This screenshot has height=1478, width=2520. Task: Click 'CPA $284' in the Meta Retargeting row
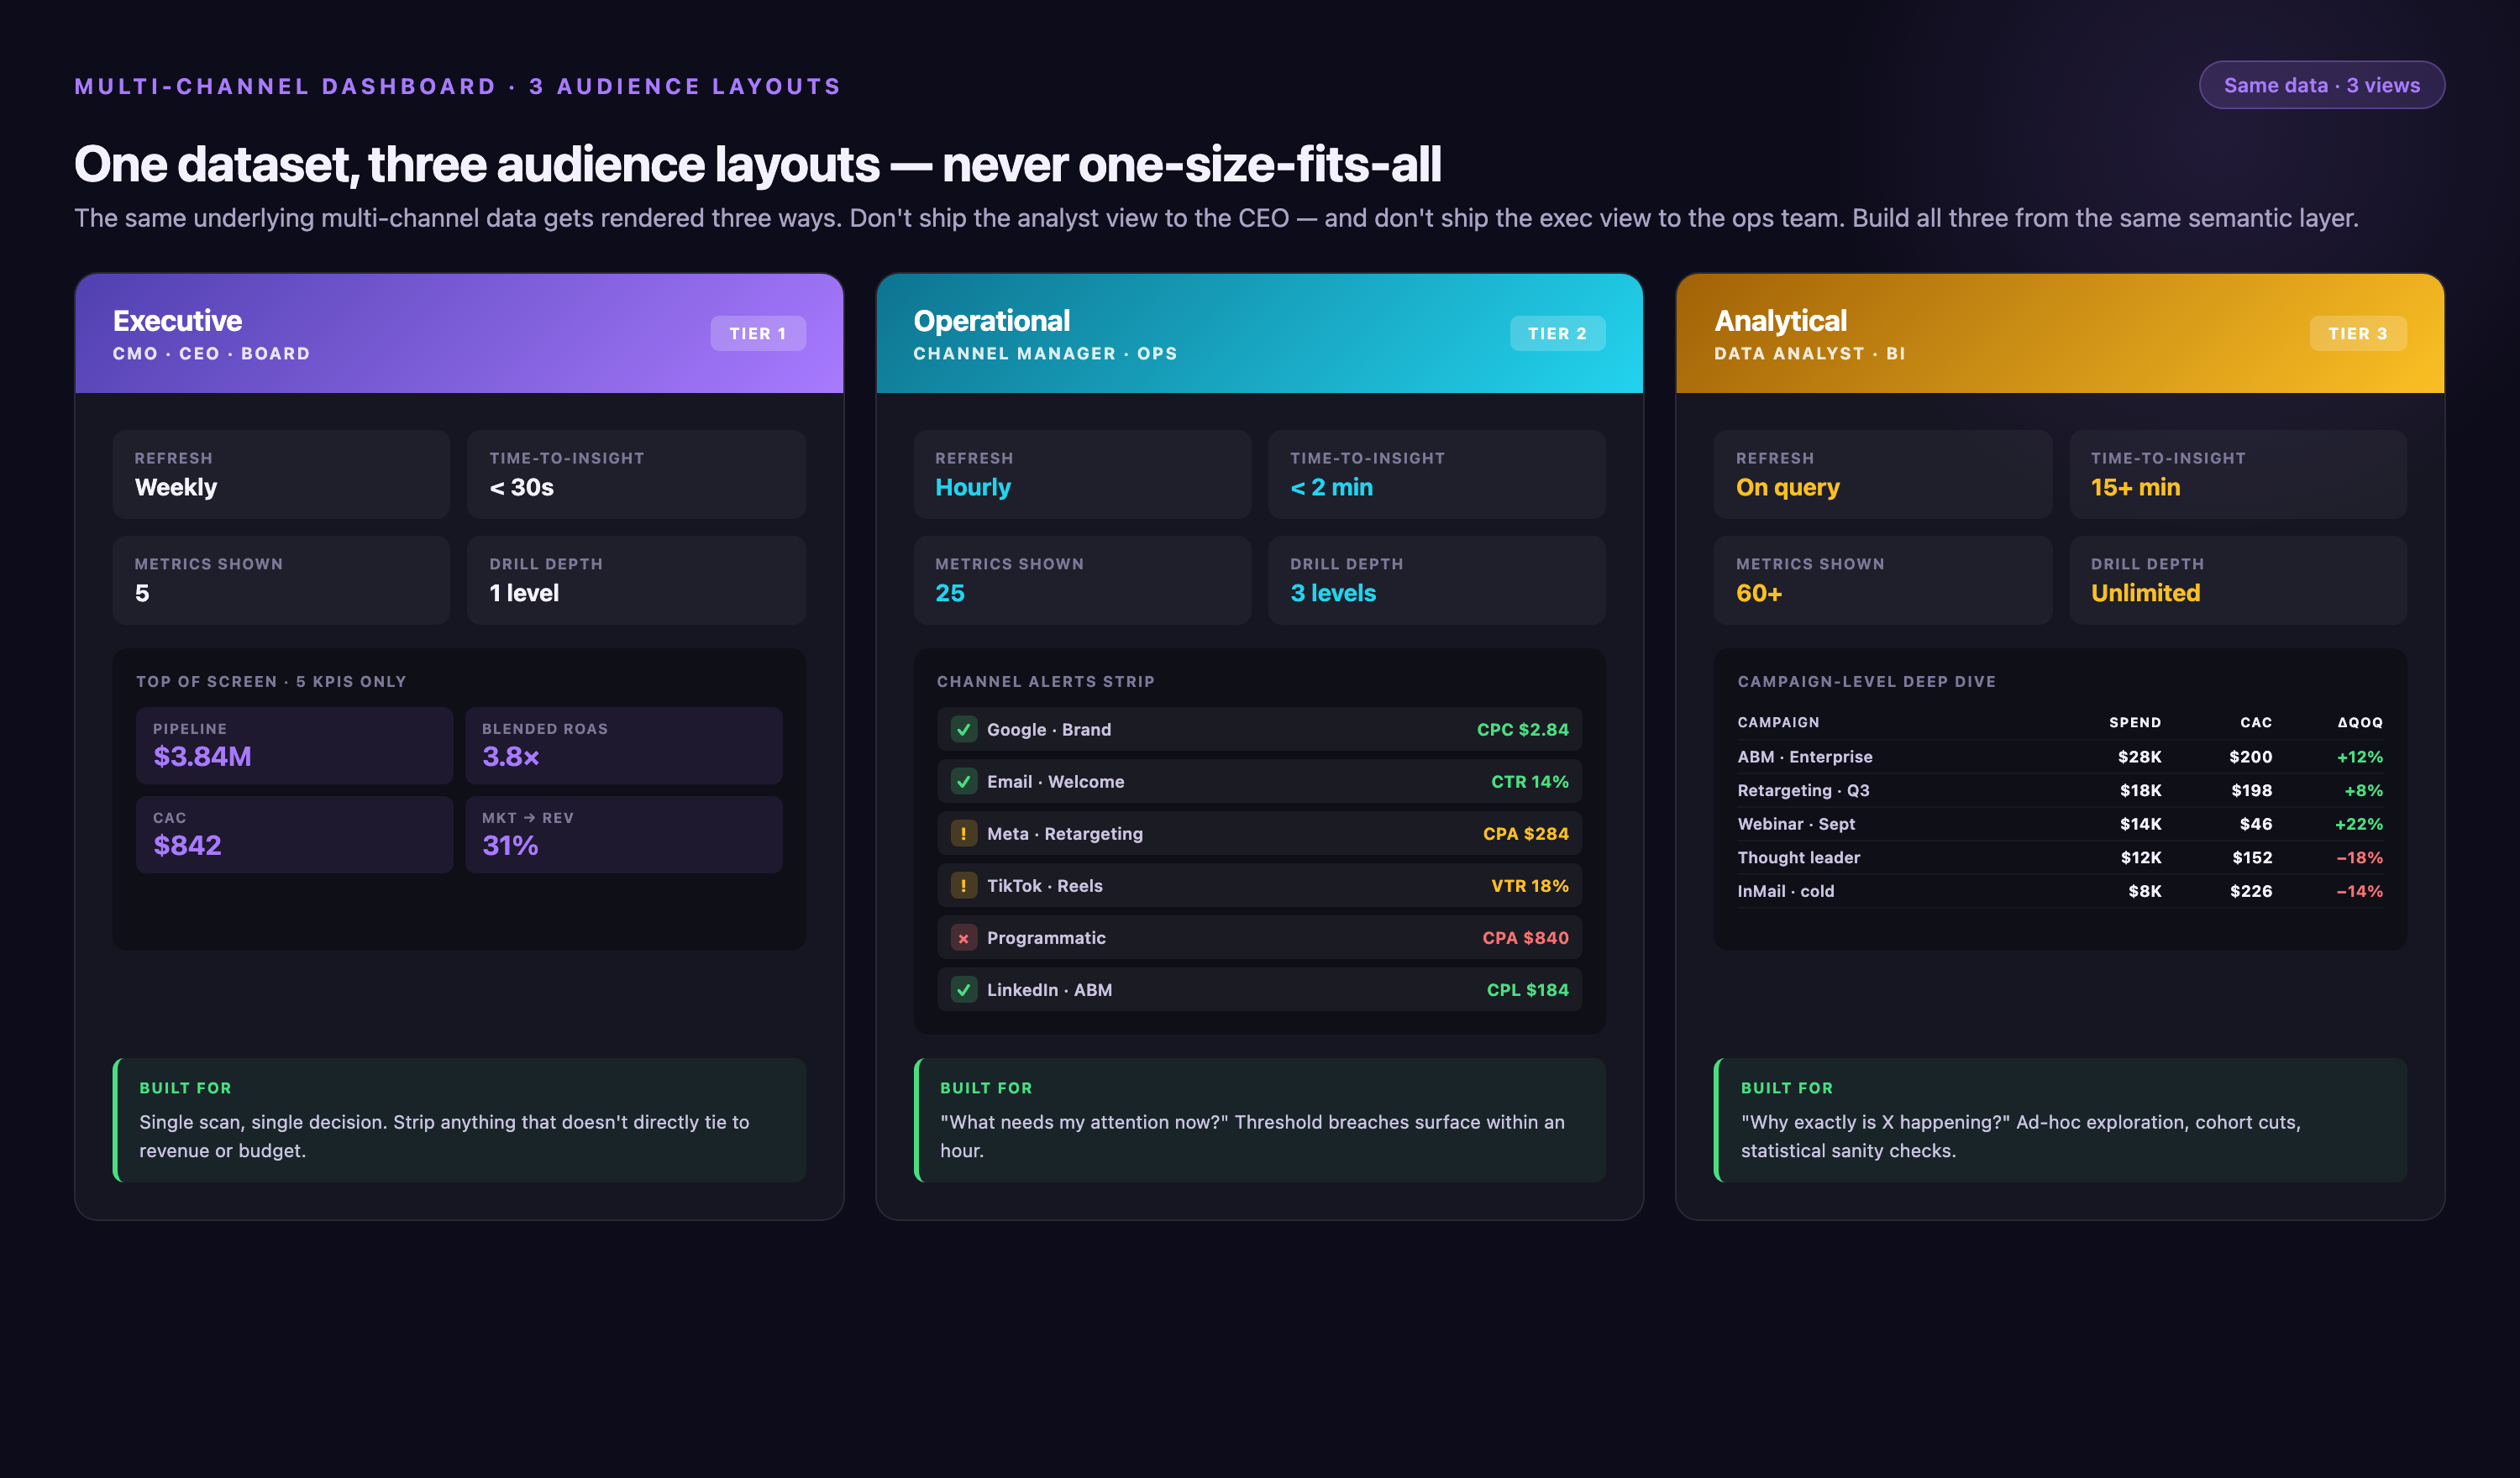[1526, 834]
